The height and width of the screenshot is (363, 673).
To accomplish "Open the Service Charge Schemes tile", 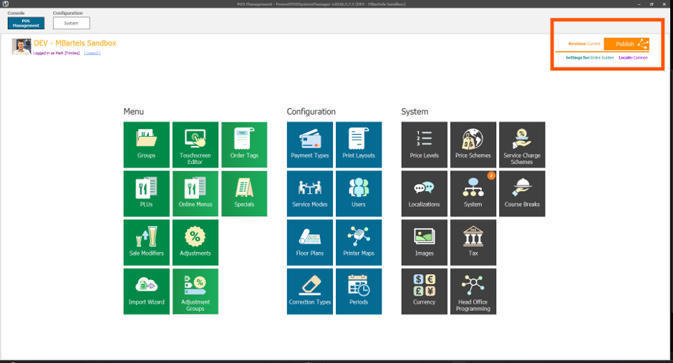I will tap(523, 145).
